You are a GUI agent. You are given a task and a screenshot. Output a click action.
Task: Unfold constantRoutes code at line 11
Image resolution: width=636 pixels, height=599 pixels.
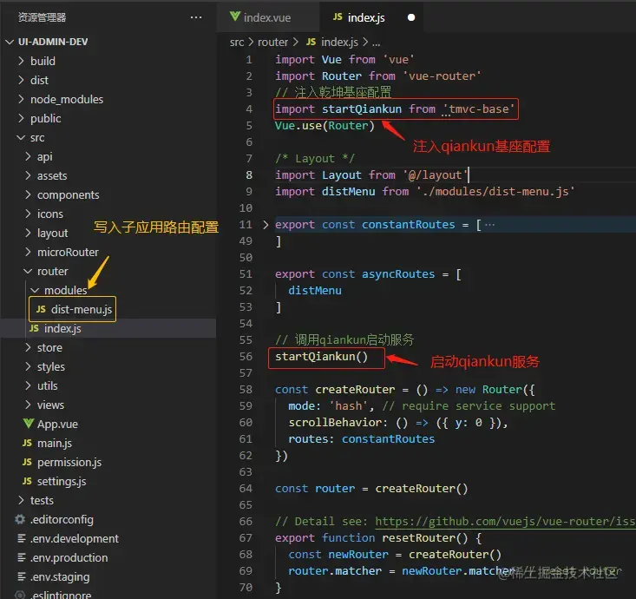click(266, 225)
